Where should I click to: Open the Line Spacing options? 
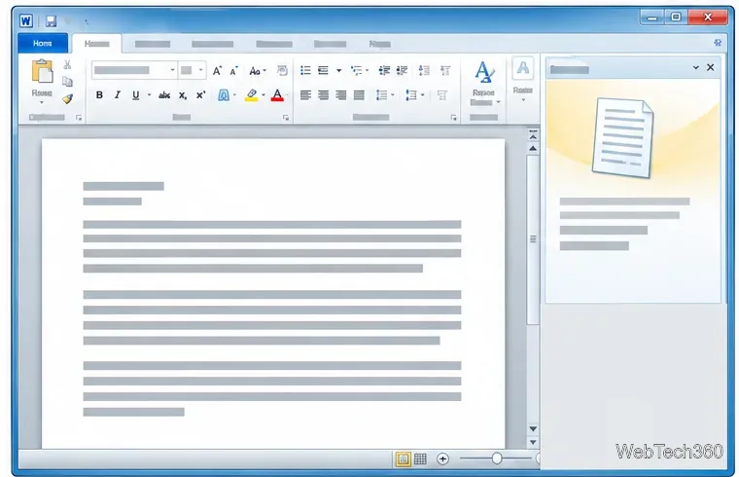coord(382,95)
